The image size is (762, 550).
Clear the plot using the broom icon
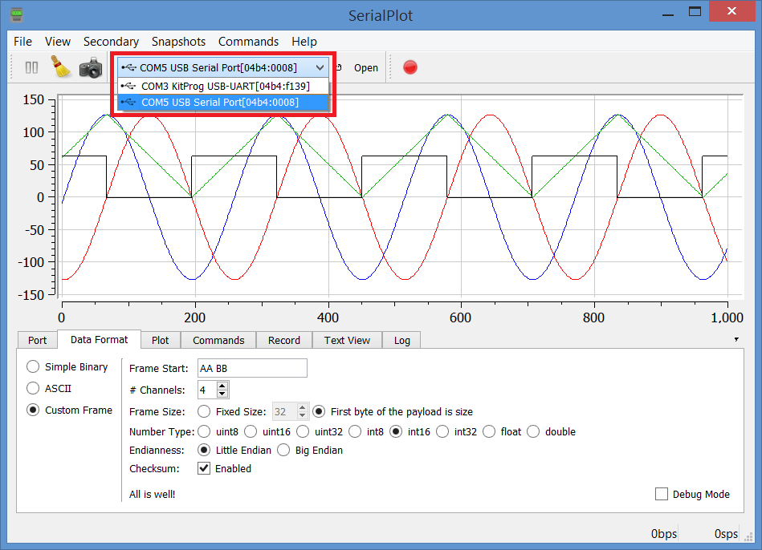click(x=60, y=67)
